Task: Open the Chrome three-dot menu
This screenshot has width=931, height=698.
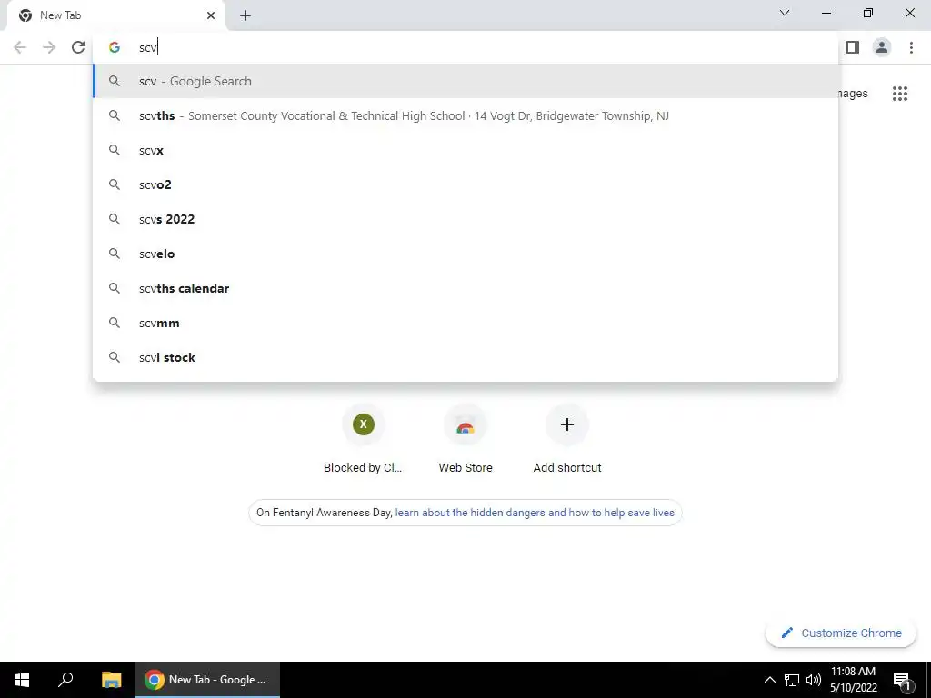Action: [x=911, y=47]
